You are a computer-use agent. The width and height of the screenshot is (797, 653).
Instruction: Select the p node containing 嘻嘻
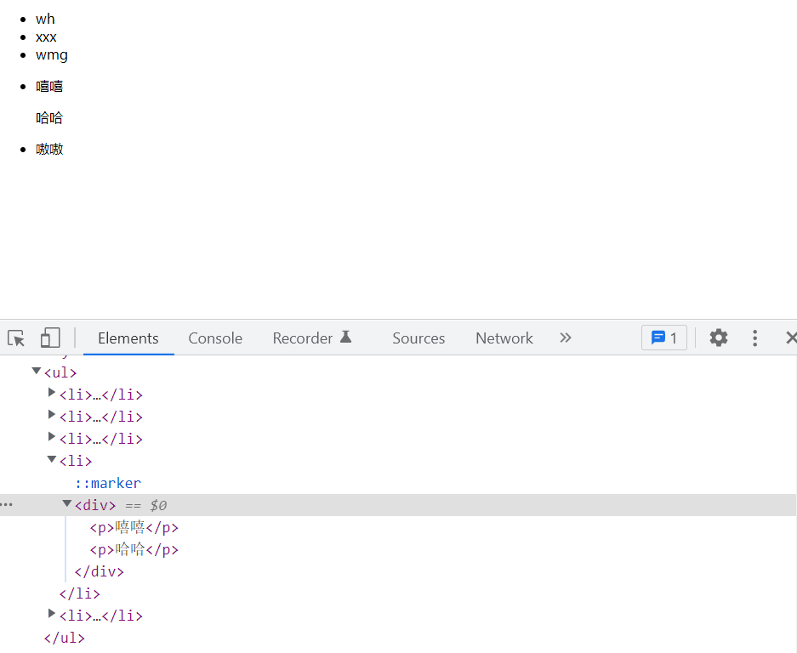click(x=134, y=527)
